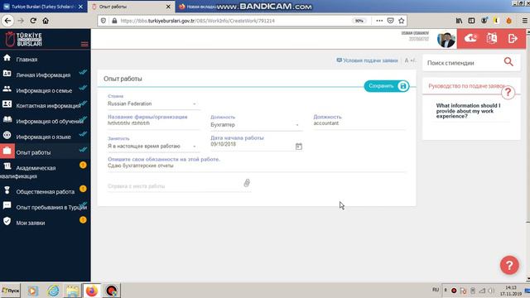
Task: Open the page actions three-dots menu
Action: [x=379, y=21]
